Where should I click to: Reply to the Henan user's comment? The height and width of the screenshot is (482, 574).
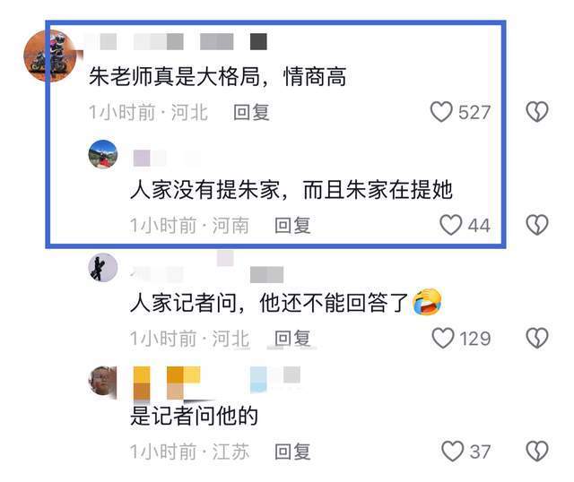click(292, 225)
